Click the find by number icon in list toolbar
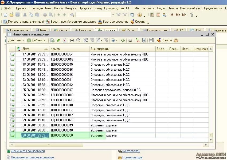 tap(78, 40)
